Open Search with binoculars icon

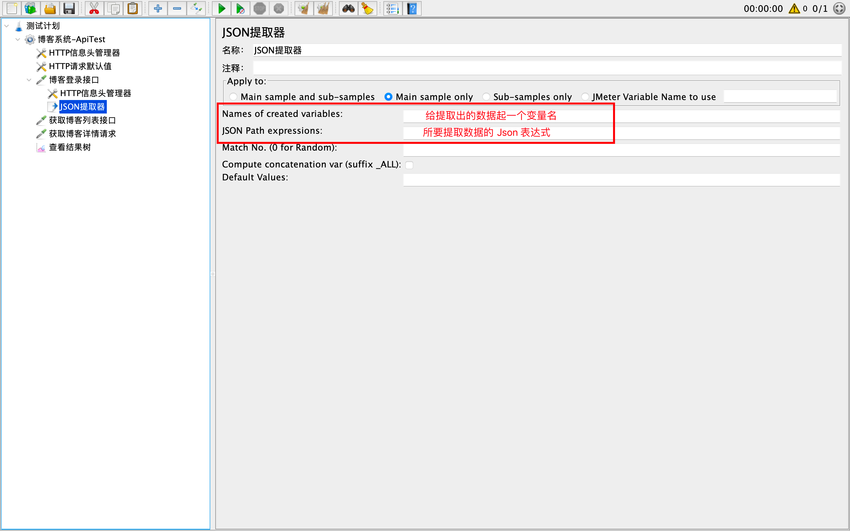click(349, 8)
